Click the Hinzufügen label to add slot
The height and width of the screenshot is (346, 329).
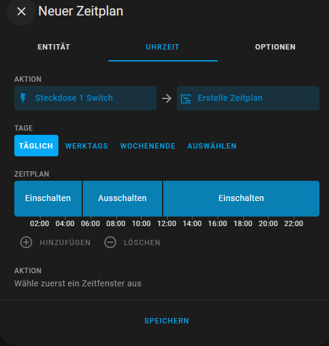66,243
